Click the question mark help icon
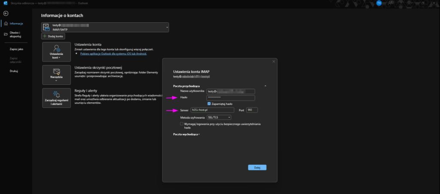The height and width of the screenshot is (194, 440). point(401,3)
